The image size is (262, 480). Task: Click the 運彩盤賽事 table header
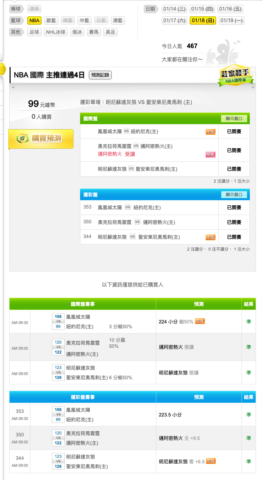pos(83,397)
